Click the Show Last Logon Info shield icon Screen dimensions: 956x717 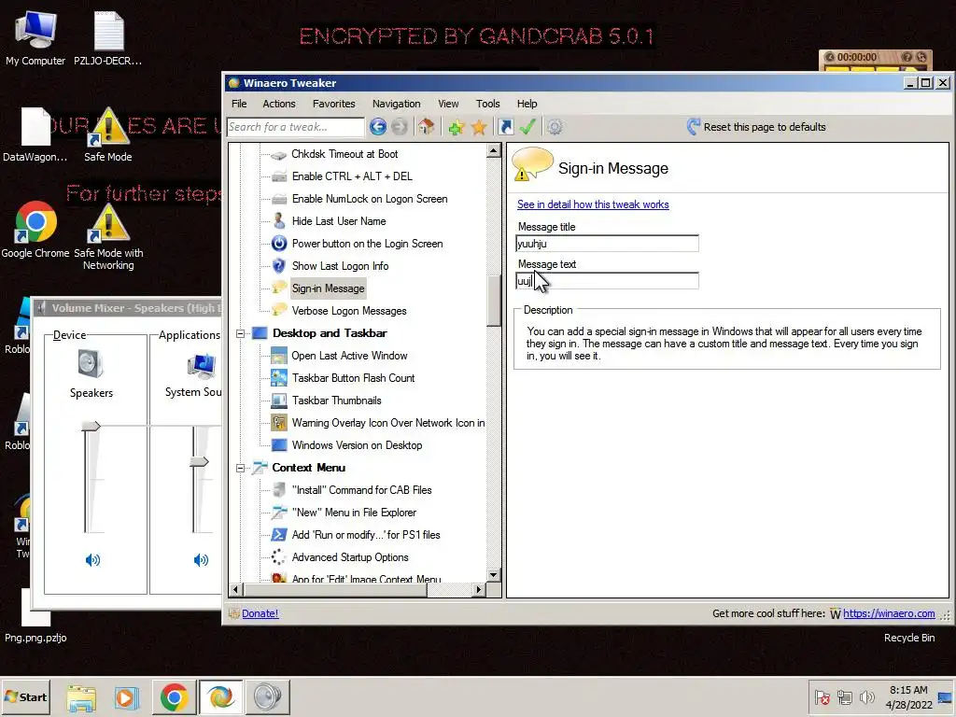[x=278, y=266]
